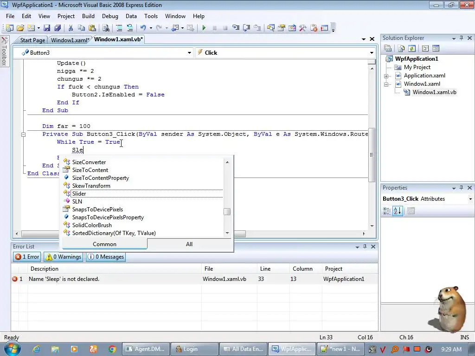Open the Build menu
This screenshot has width=475, height=356.
(x=88, y=16)
